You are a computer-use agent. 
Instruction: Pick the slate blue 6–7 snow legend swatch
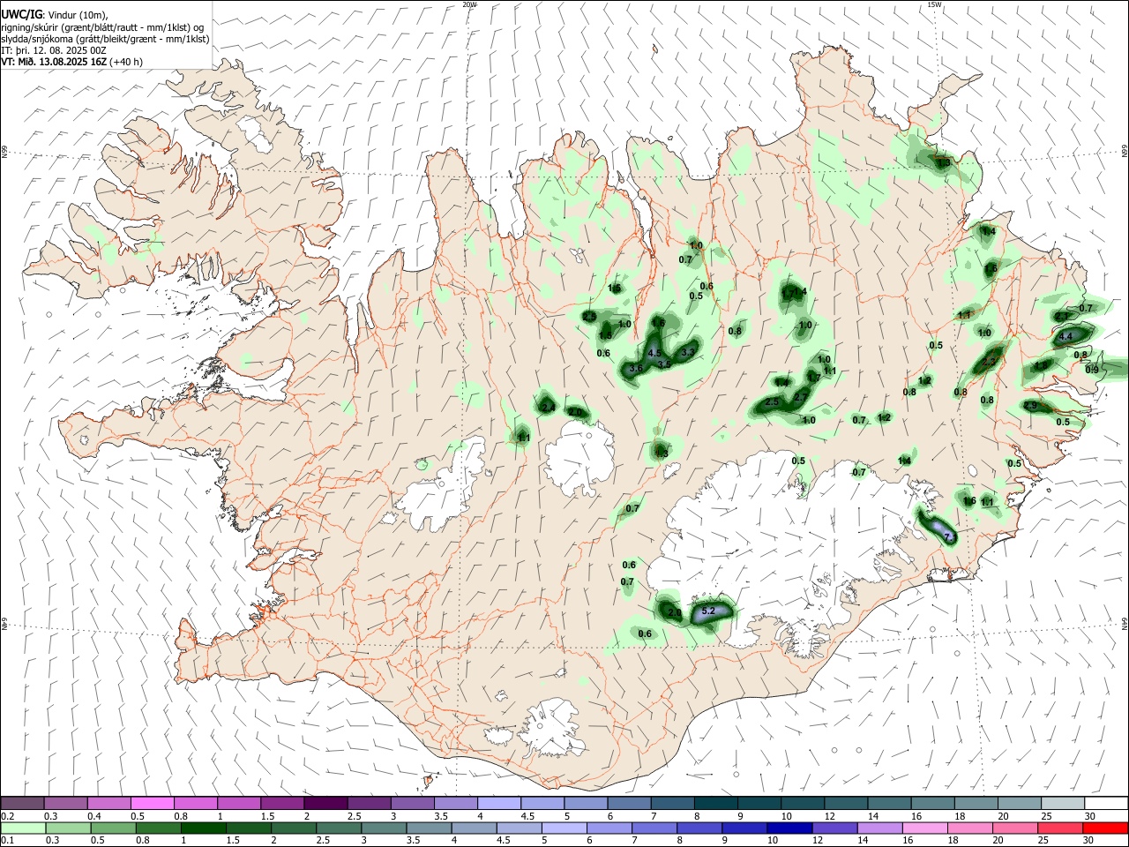pyautogui.click(x=629, y=803)
